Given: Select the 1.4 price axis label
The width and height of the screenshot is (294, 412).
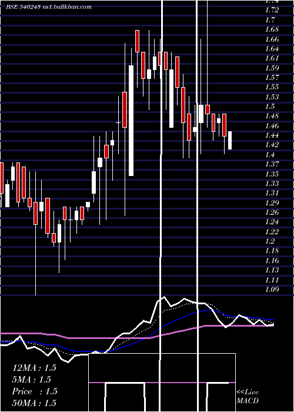Looking at the screenshot, I should click(x=270, y=154).
